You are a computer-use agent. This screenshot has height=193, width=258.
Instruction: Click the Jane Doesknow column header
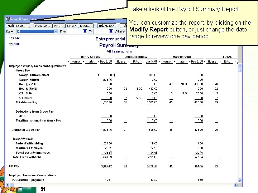[136, 57]
